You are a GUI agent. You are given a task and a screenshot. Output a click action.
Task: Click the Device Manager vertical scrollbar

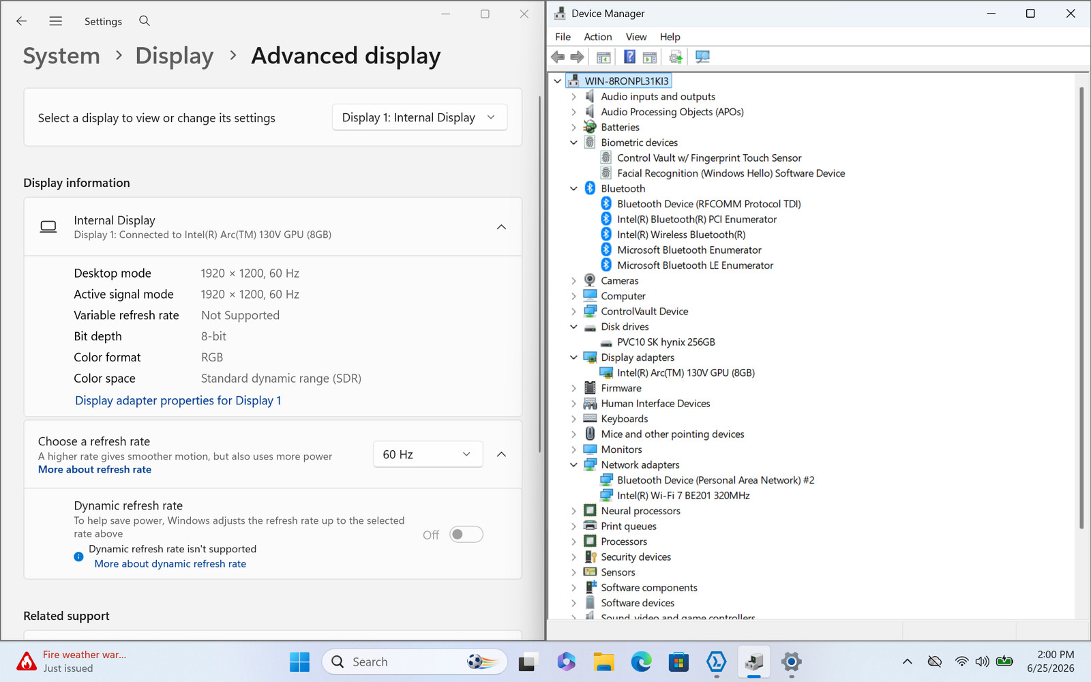(x=1081, y=307)
